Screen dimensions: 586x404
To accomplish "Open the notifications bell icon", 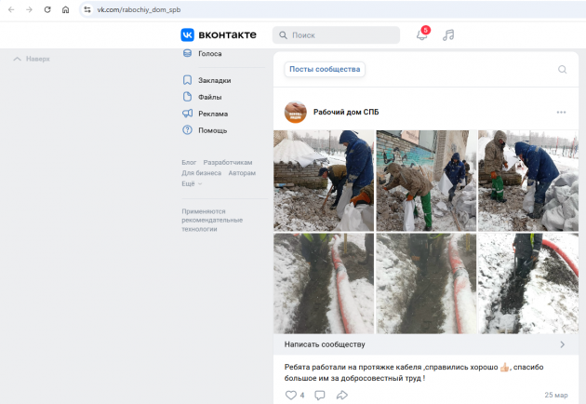I will 421,35.
